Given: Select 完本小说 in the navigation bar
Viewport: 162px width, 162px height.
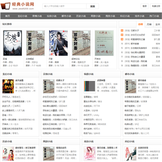Looking at the screenshot, I should coord(139,16).
